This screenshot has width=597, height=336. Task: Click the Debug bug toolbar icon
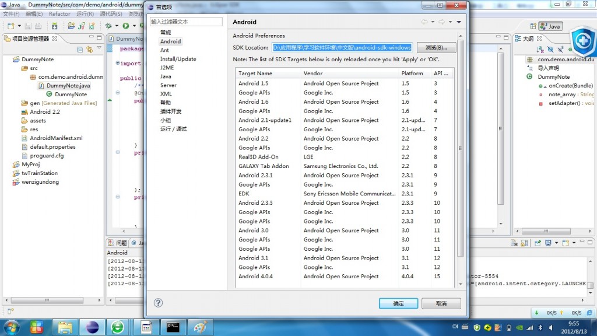pos(108,26)
